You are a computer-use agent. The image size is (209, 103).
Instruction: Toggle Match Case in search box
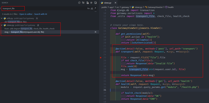click(88, 8)
